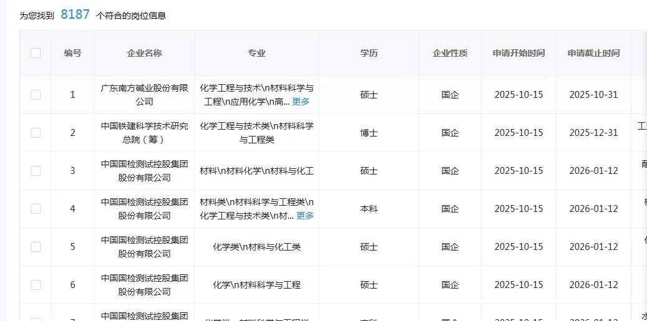This screenshot has width=647, height=321.
Task: Click row number 6 in 编号 column
Action: pos(72,284)
